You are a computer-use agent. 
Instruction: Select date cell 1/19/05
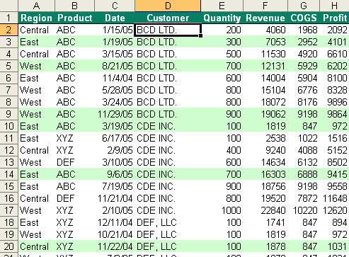click(x=115, y=42)
